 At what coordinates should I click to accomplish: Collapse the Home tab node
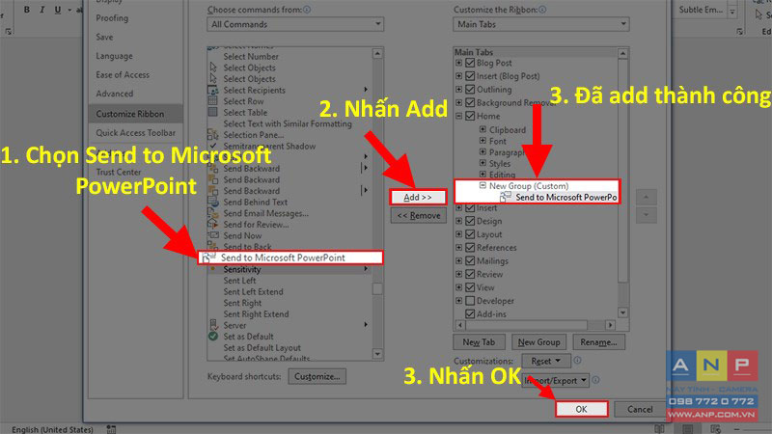(459, 116)
